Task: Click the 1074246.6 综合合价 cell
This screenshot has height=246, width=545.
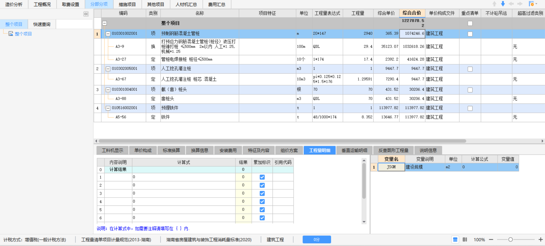Action: [412, 33]
